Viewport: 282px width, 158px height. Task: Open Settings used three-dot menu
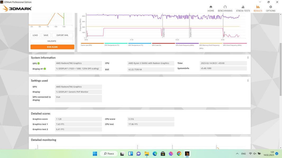[x=248, y=81]
